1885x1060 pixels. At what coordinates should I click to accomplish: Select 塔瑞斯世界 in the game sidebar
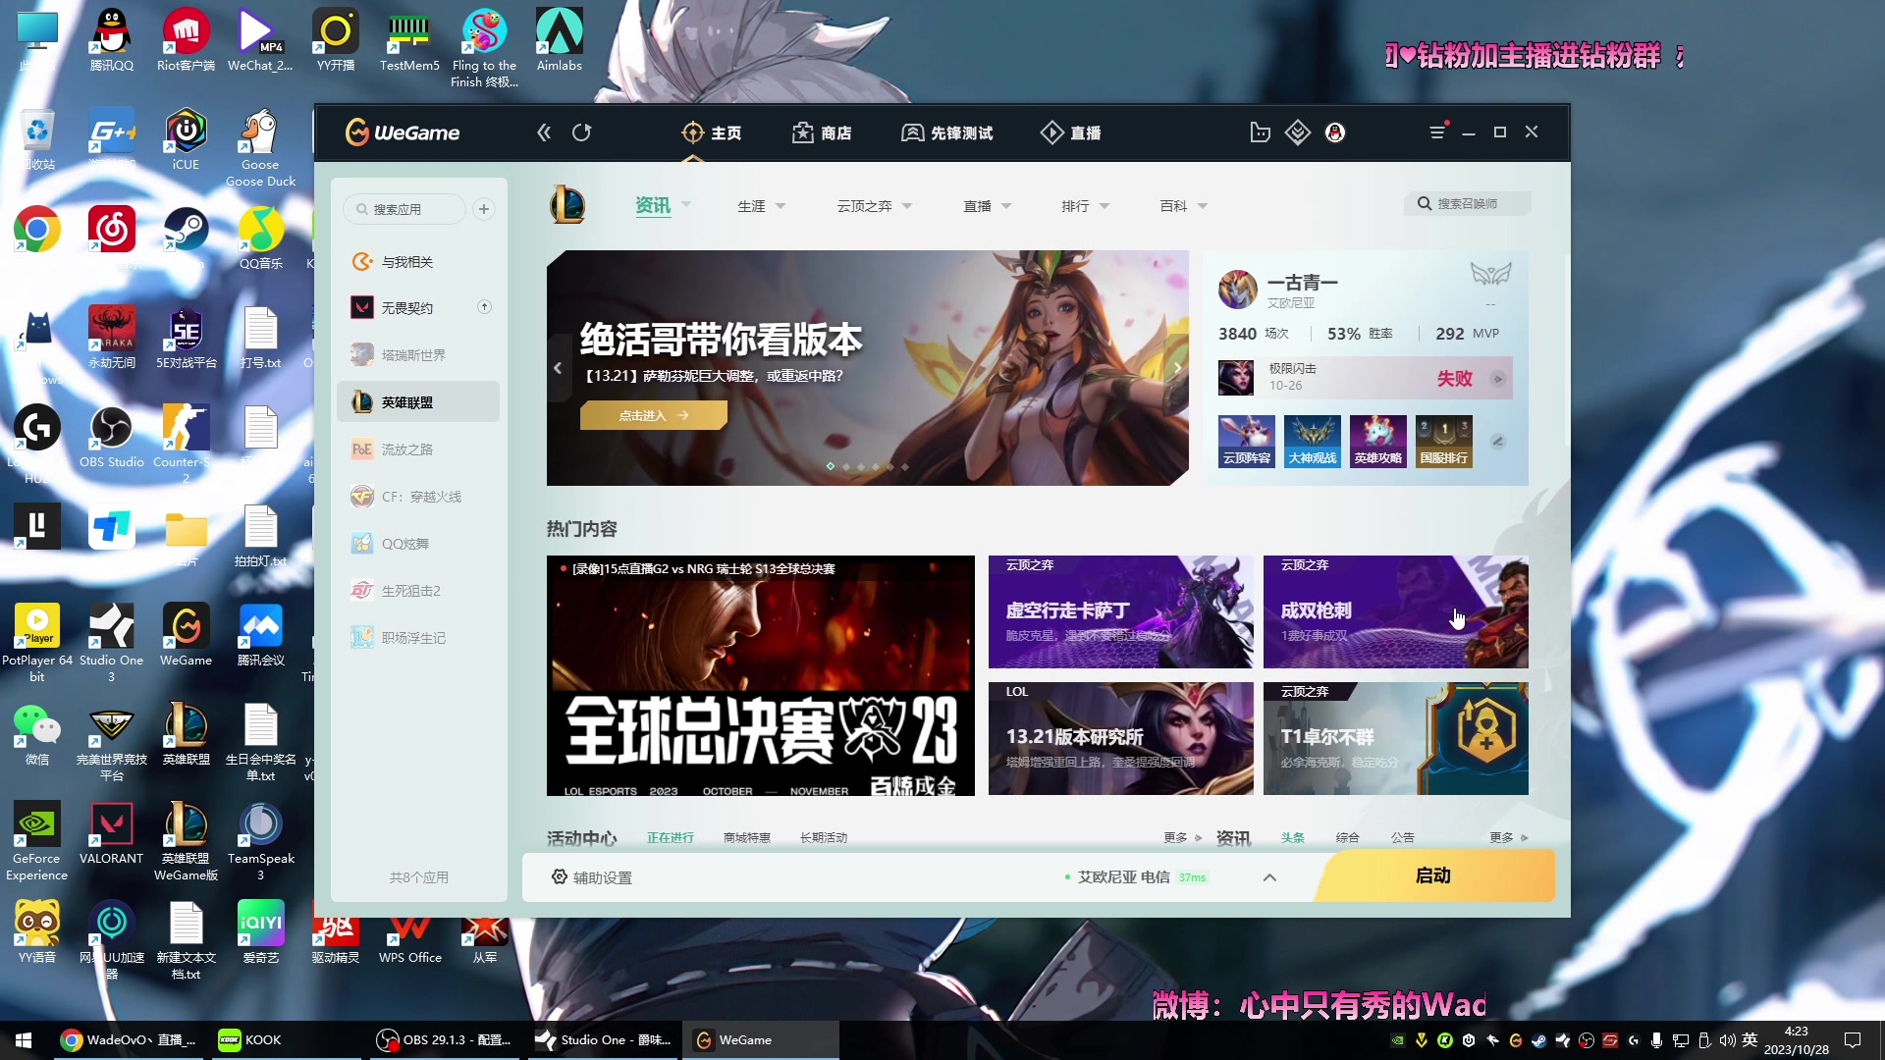[x=418, y=354]
